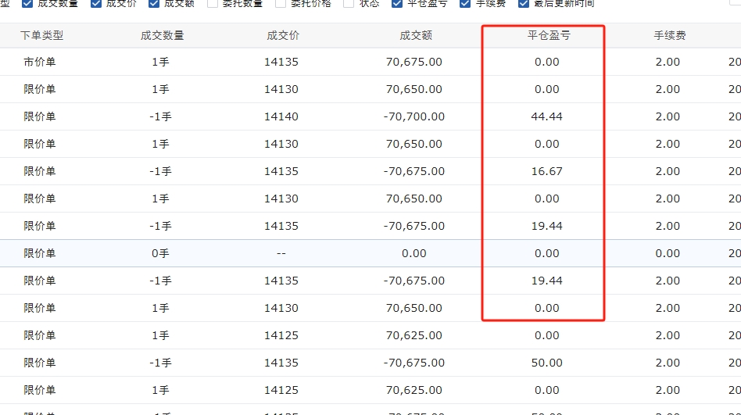
Task: Click the 44.44 profit cell
Action: (547, 116)
